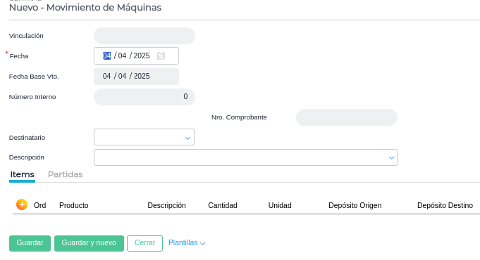Click the Depósito Origen column header
The width and height of the screenshot is (480, 260).
(355, 205)
